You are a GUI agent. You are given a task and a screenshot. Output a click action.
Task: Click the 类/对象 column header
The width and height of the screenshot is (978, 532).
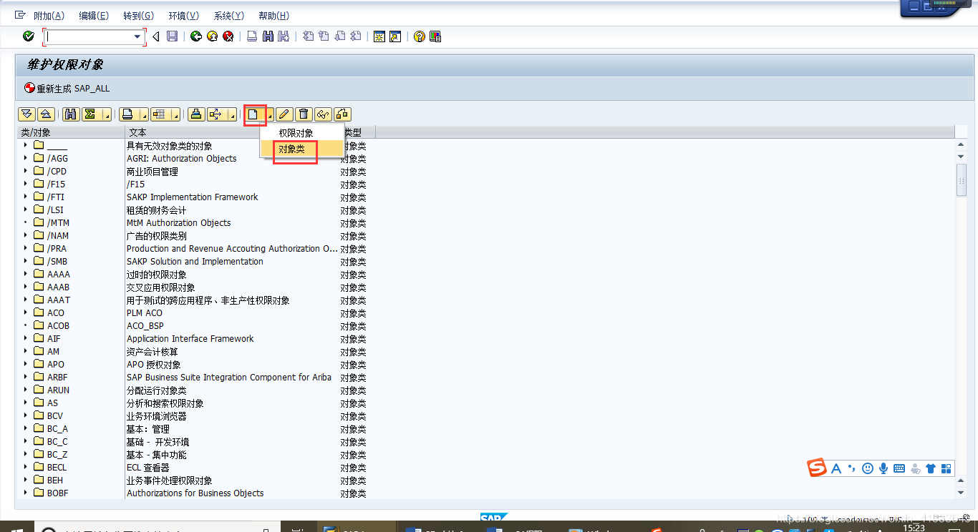pyautogui.click(x=71, y=132)
